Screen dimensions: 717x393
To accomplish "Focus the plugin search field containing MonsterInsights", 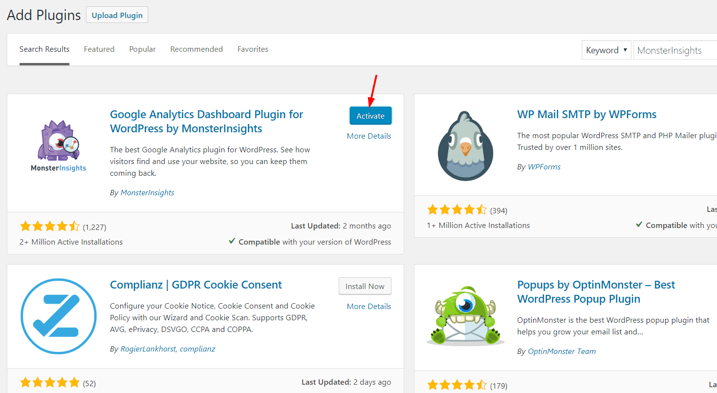I will (x=675, y=50).
